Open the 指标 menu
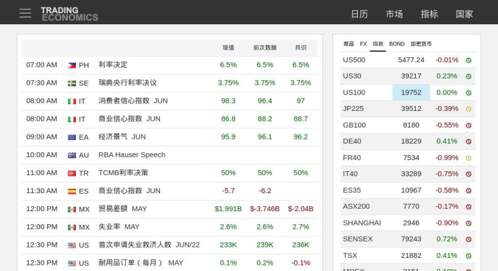Image resolution: width=498 pixels, height=271 pixels. pyautogui.click(x=429, y=14)
